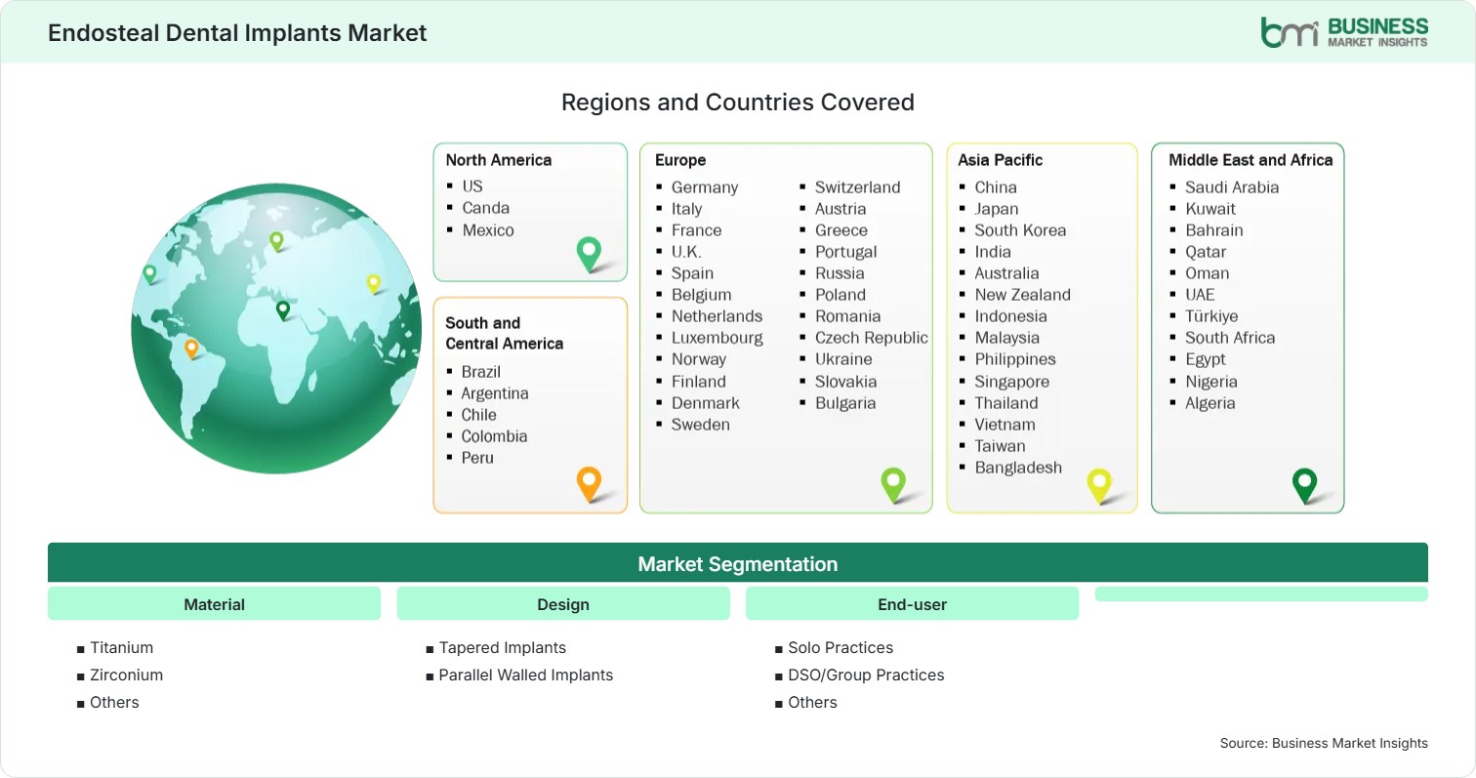
Task: Click Singapore in Asia Pacific list
Action: coord(1012,381)
